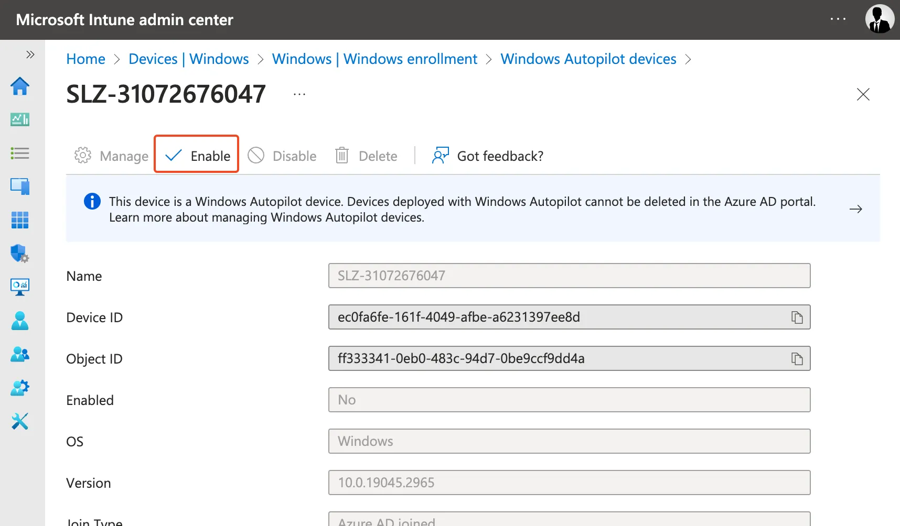Click the Enabled label
The width and height of the screenshot is (900, 526).
(x=90, y=400)
